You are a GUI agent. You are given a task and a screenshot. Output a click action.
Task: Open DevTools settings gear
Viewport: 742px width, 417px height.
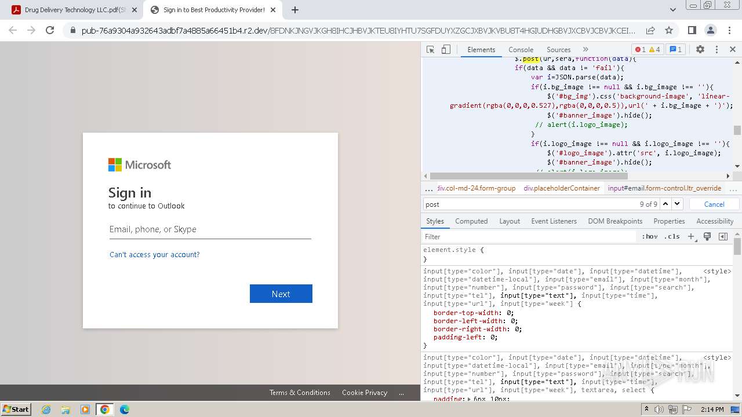[700, 50]
